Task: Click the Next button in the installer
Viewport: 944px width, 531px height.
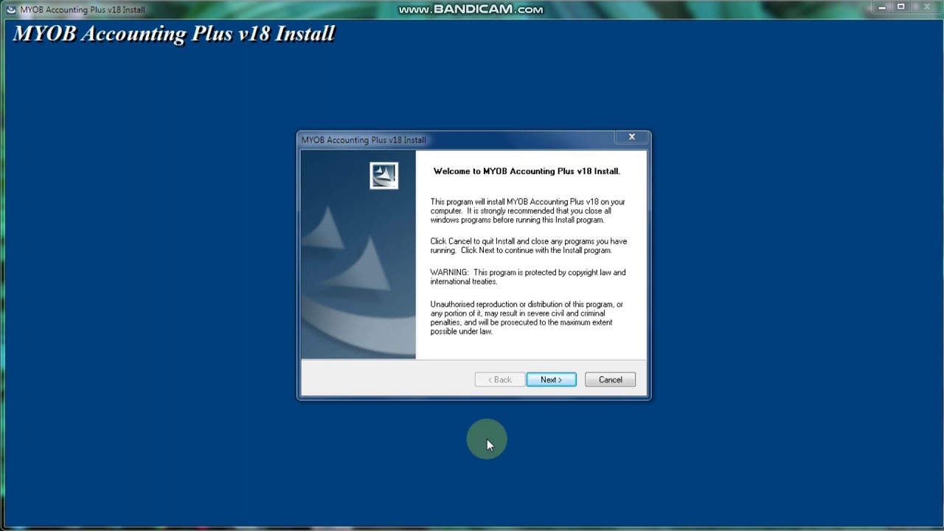Action: click(551, 380)
